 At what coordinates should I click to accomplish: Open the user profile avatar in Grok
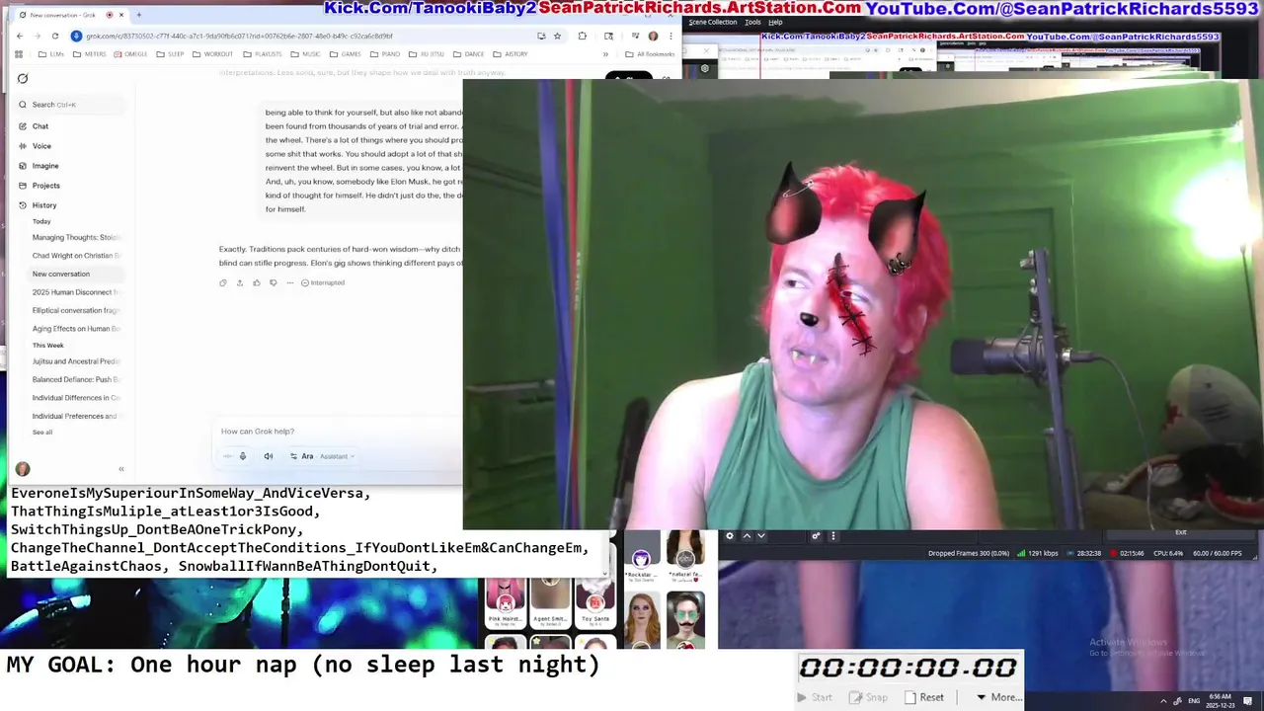pyautogui.click(x=23, y=469)
